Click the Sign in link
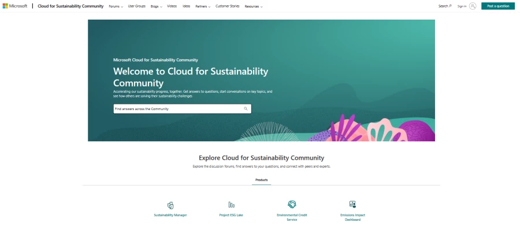This screenshot has width=520, height=234. pyautogui.click(x=462, y=6)
